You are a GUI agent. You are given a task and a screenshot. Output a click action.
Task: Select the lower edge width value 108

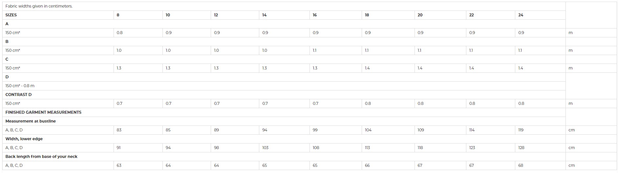(316, 148)
